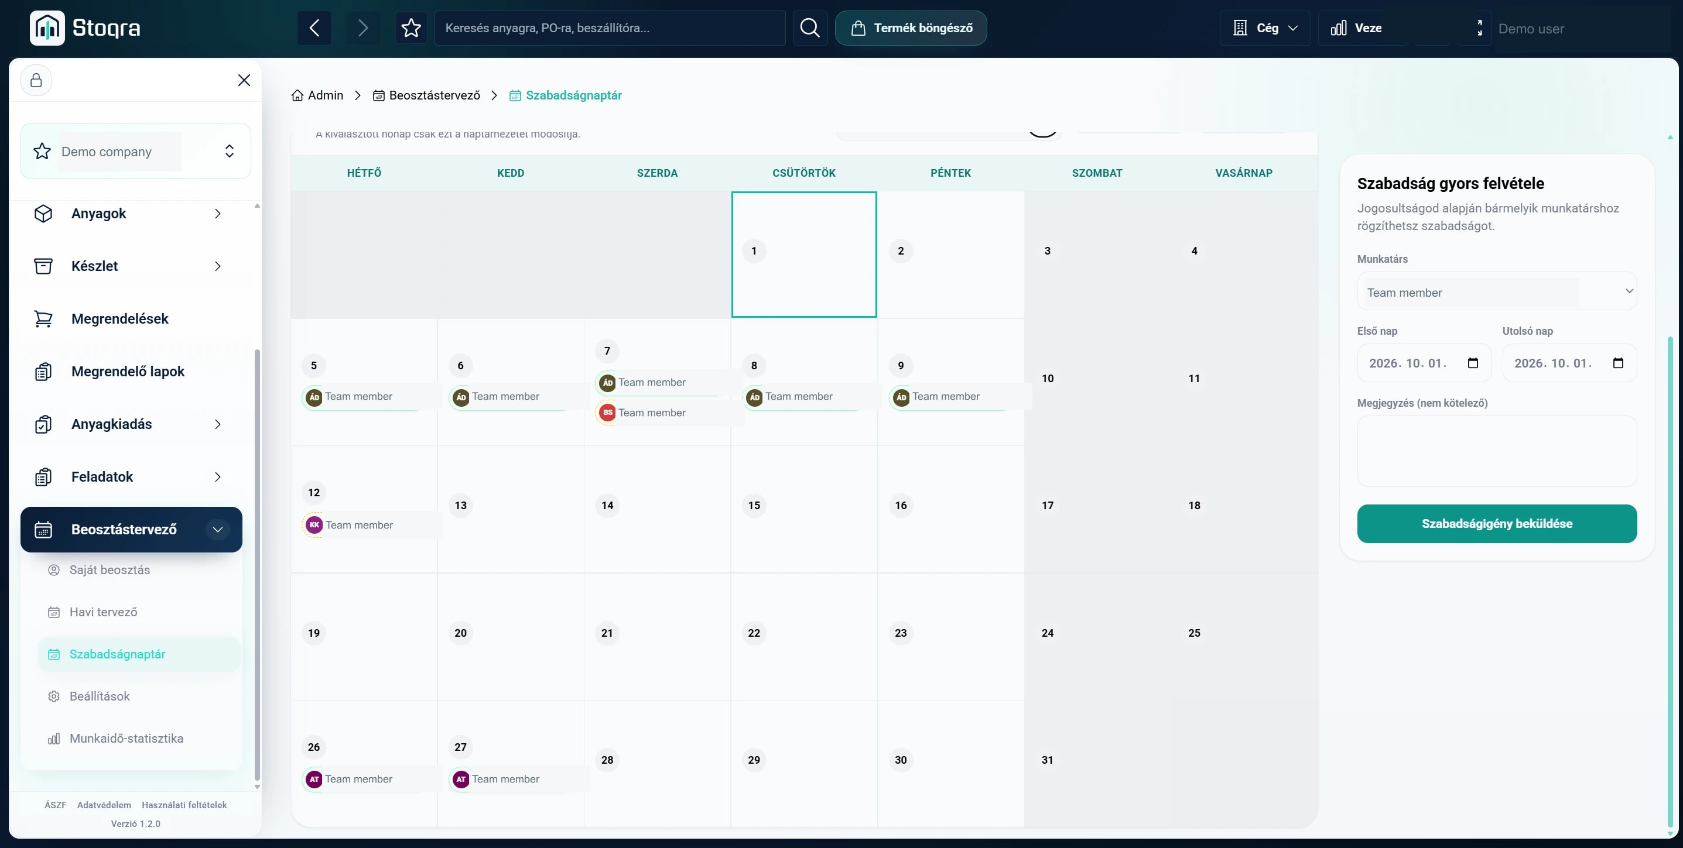Expand the Anyagkiadás menu chevron
The image size is (1683, 848).
click(218, 424)
